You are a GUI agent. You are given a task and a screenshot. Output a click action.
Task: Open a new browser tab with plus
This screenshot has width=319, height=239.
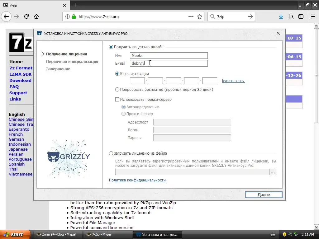click(x=75, y=5)
